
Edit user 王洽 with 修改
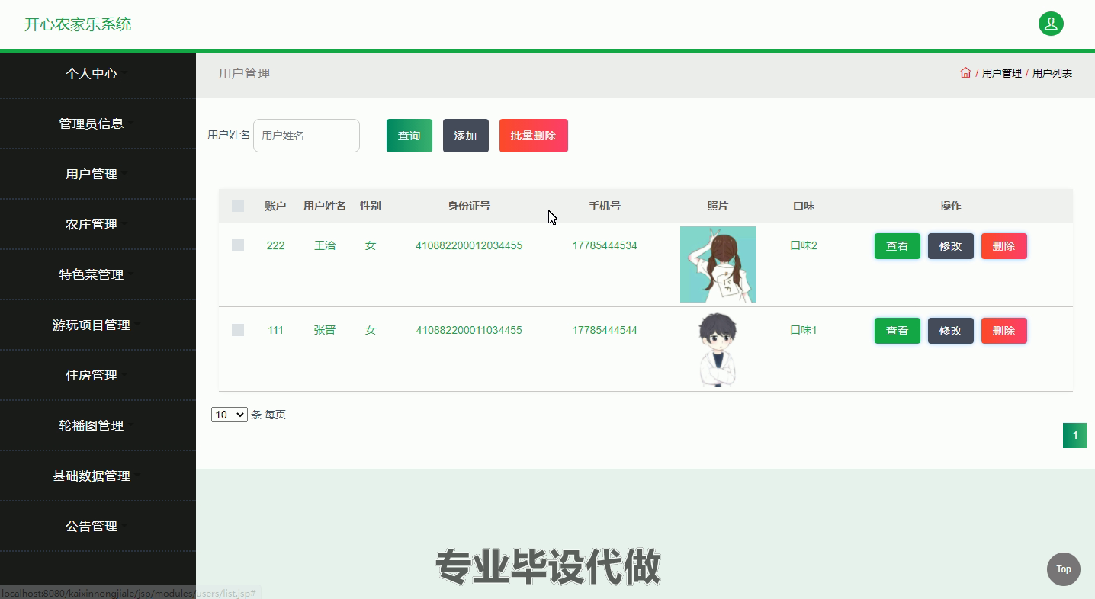(951, 246)
